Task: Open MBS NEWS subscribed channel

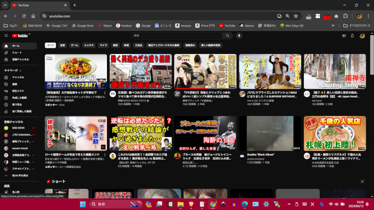Action: coord(20,128)
